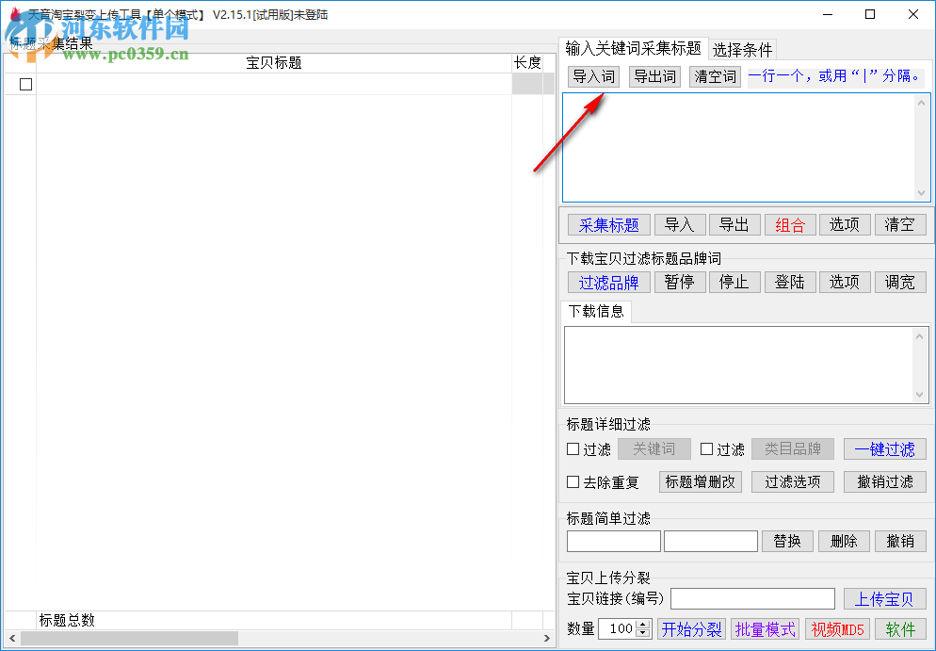The width and height of the screenshot is (936, 651).
Task: Check the select-all box in title table
Action: (25, 84)
